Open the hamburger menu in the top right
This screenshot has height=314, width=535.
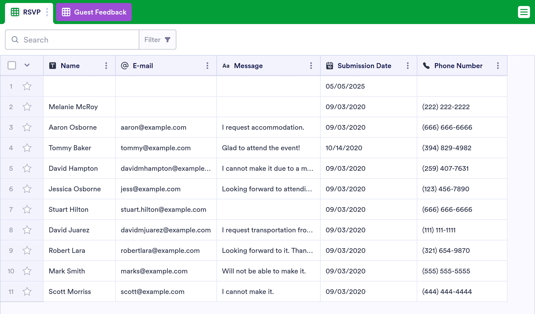tap(524, 12)
